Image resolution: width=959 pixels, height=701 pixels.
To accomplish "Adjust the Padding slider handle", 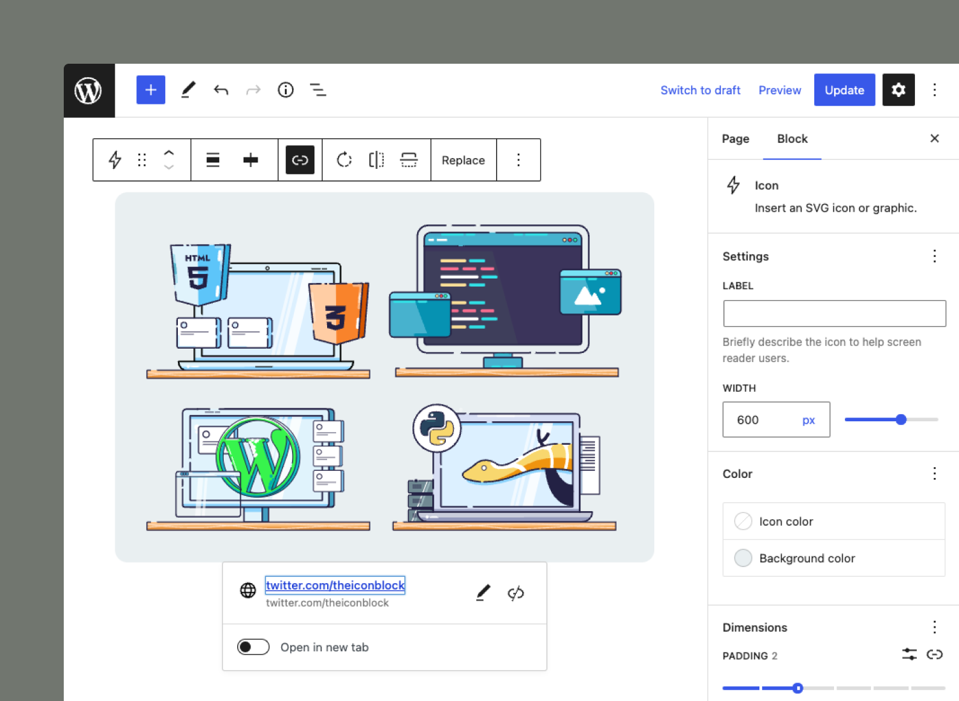I will click(x=798, y=688).
